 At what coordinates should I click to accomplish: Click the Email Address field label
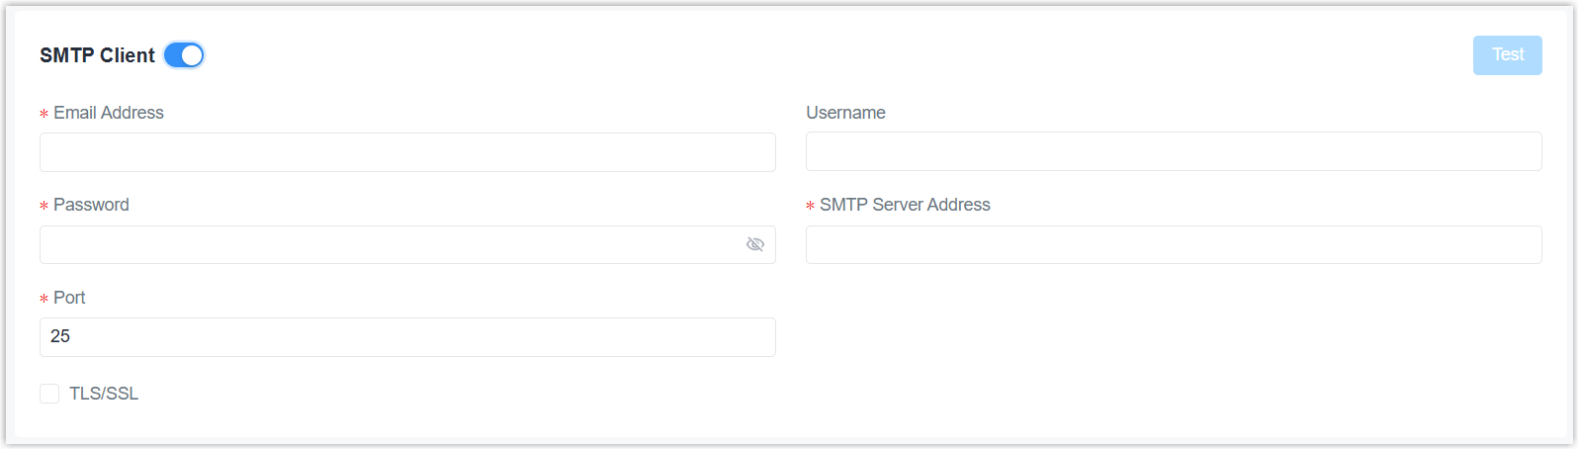point(109,113)
